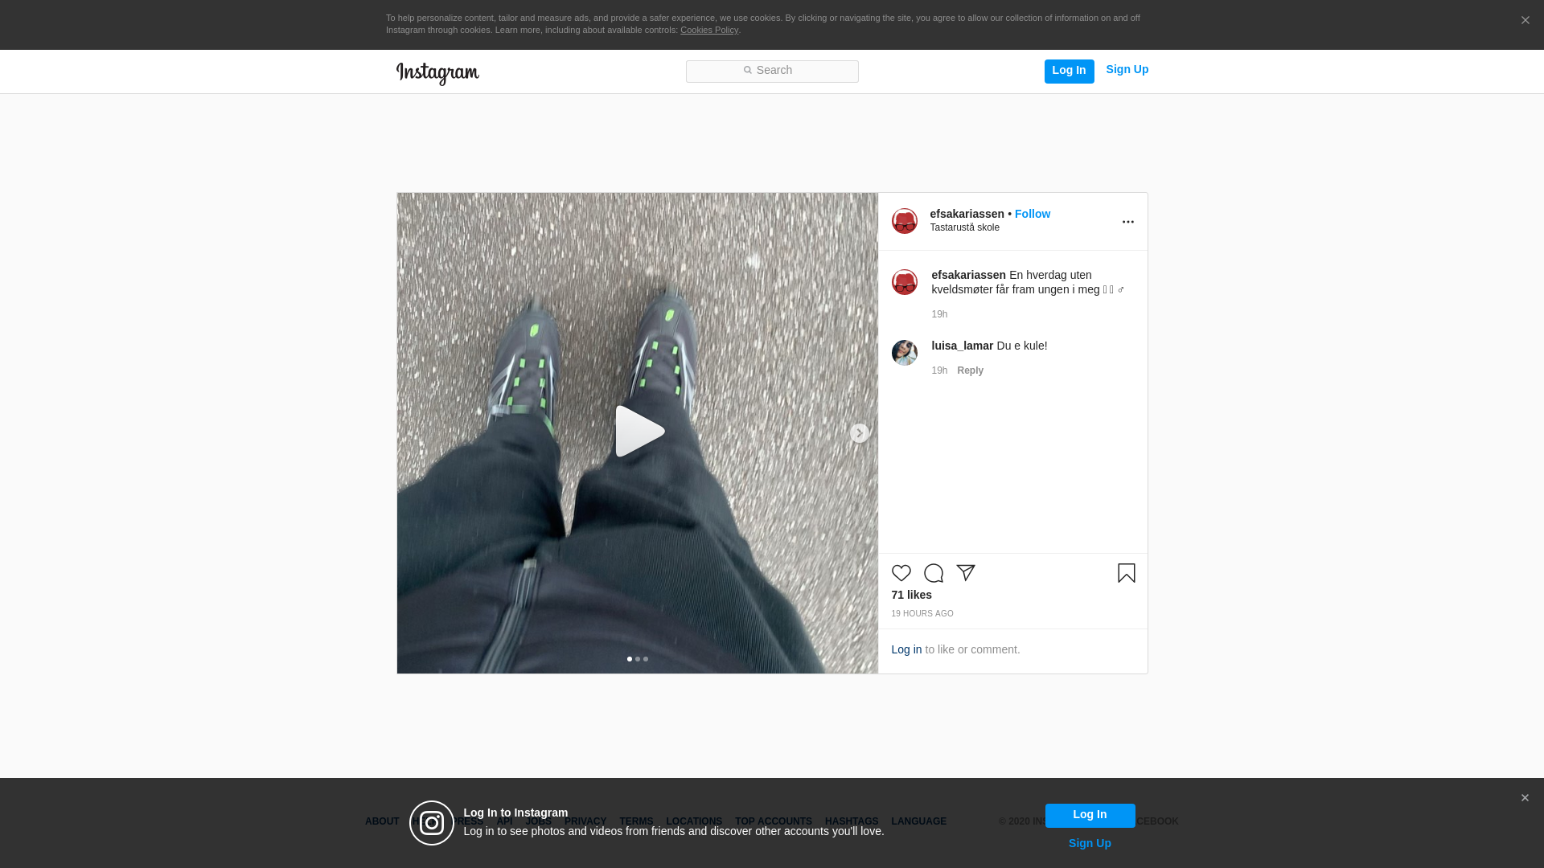Screen dimensions: 1544x868
Task: Open luisa_lamar profile avatar
Action: [904, 353]
